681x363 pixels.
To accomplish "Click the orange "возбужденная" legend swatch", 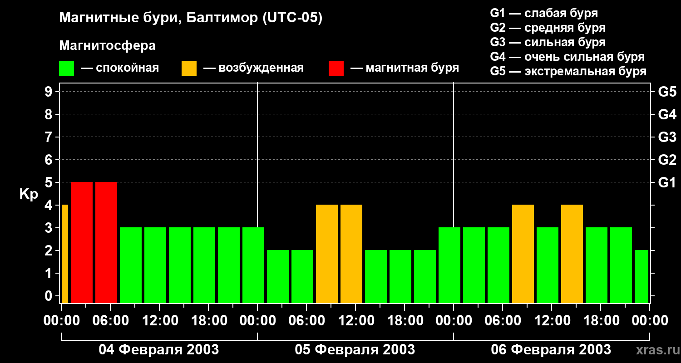I will 189,69.
